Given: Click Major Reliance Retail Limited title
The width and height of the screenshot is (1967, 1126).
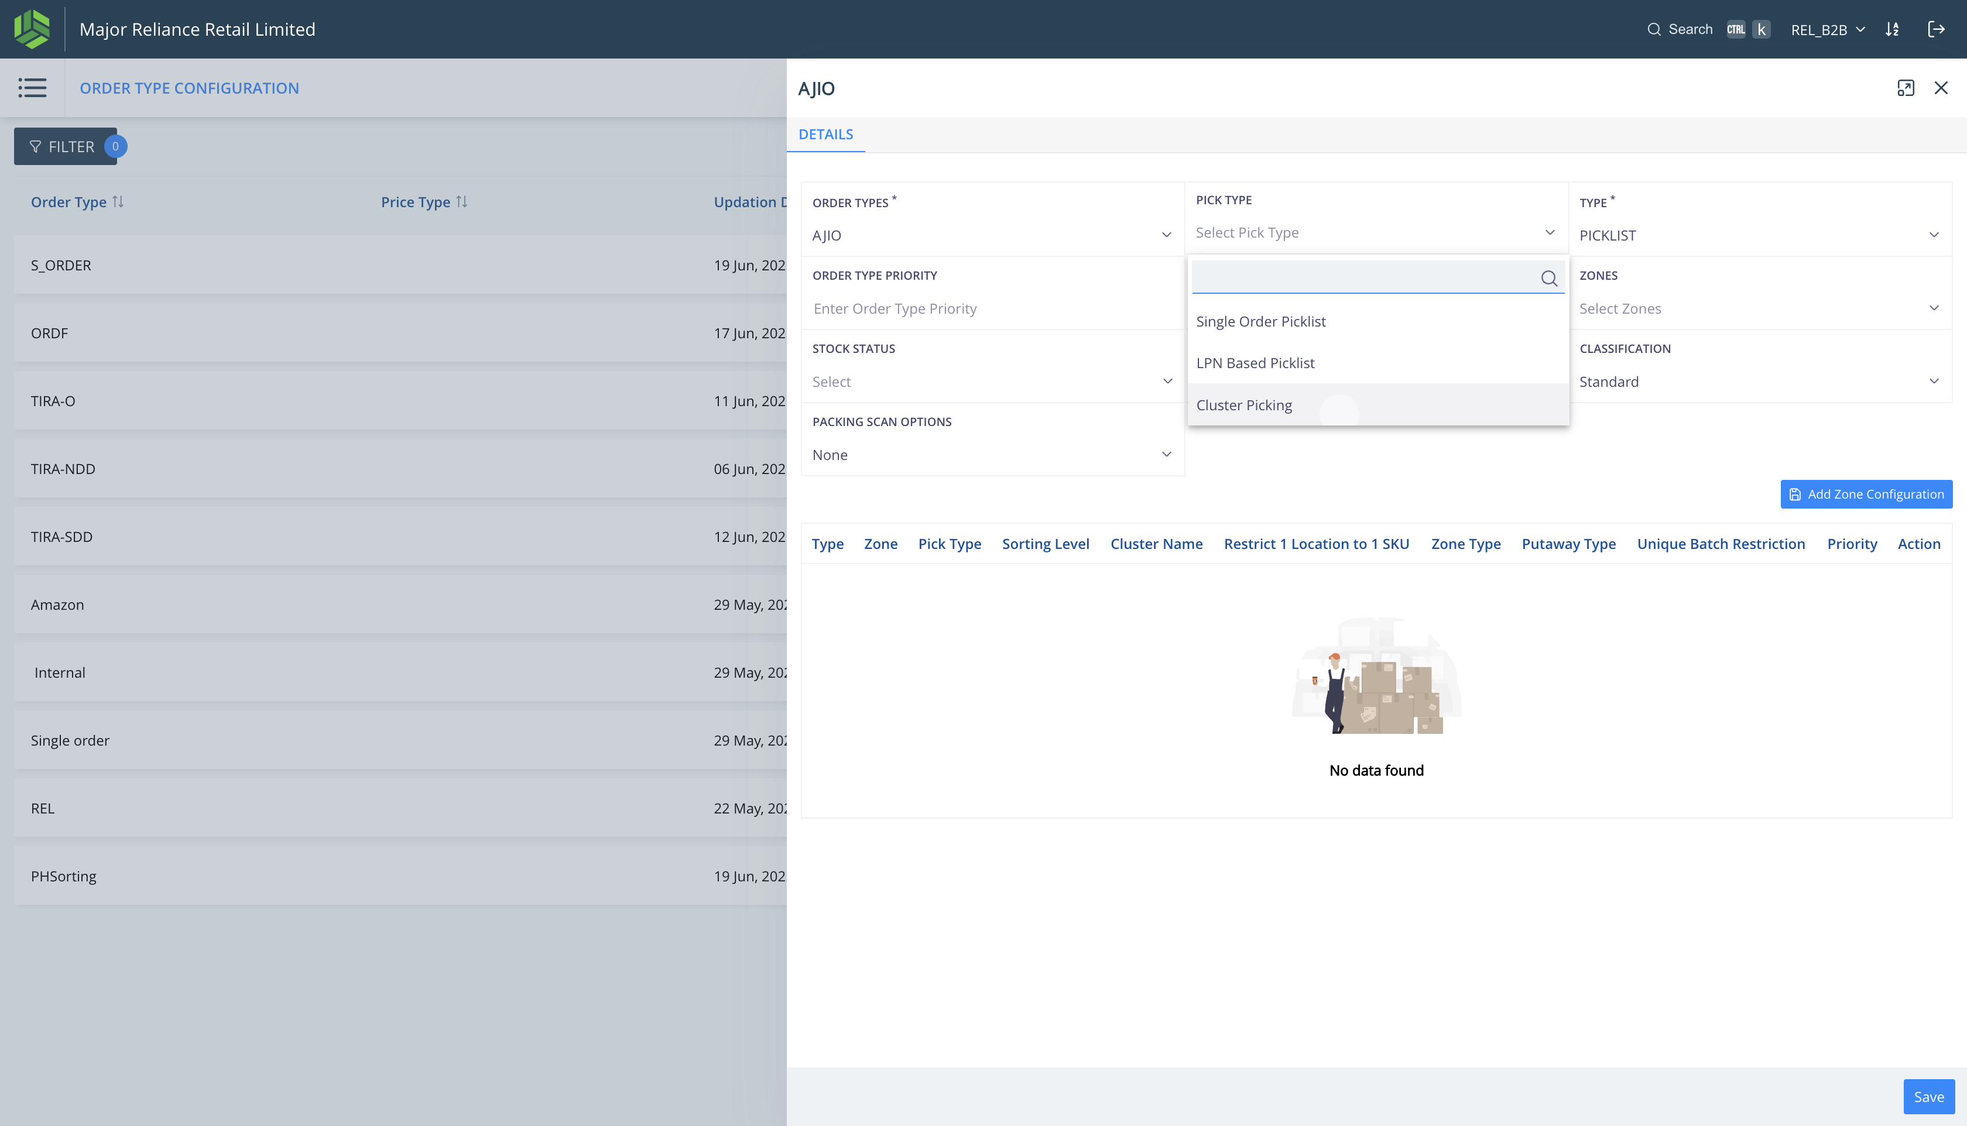Looking at the screenshot, I should tap(197, 29).
